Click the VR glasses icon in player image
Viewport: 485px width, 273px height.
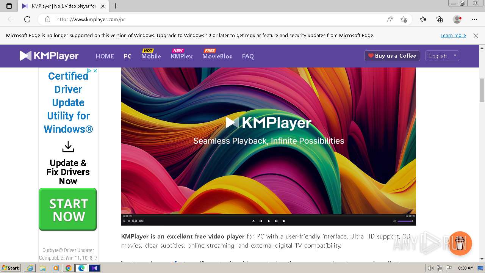[141, 221]
